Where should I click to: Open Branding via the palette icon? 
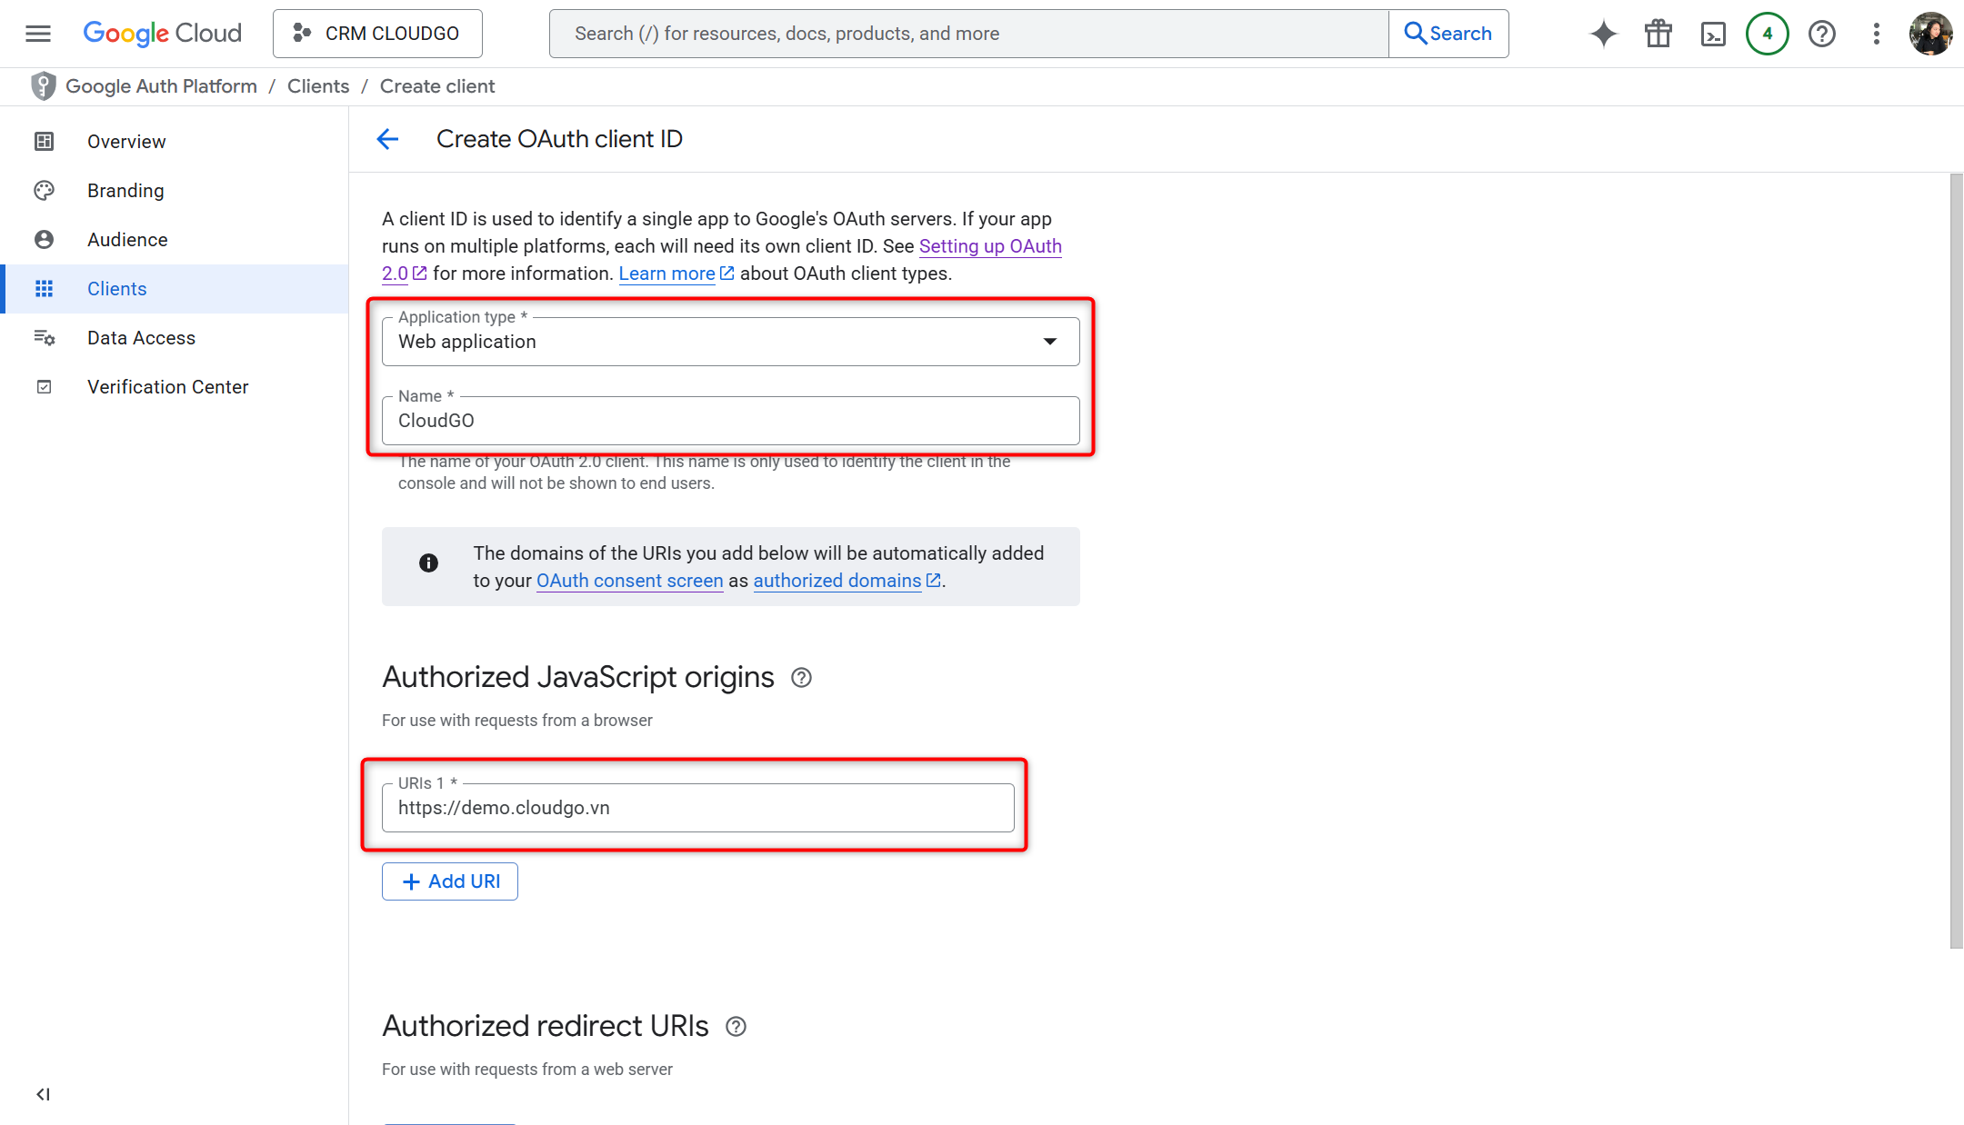pyautogui.click(x=45, y=190)
